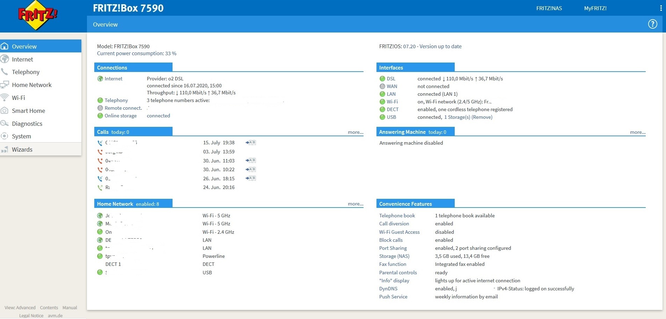666x319 pixels.
Task: Click status icon of Powerline device
Action: point(100,256)
